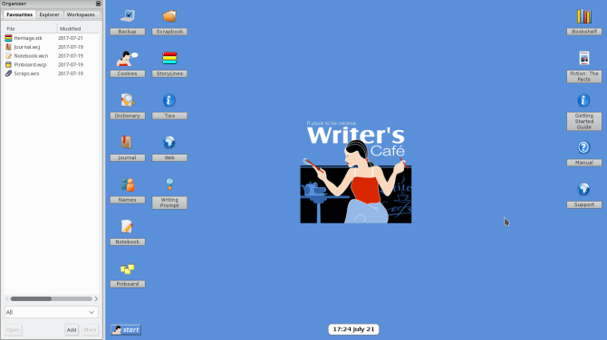The width and height of the screenshot is (607, 340).
Task: Sort by the File column header
Action: point(30,29)
